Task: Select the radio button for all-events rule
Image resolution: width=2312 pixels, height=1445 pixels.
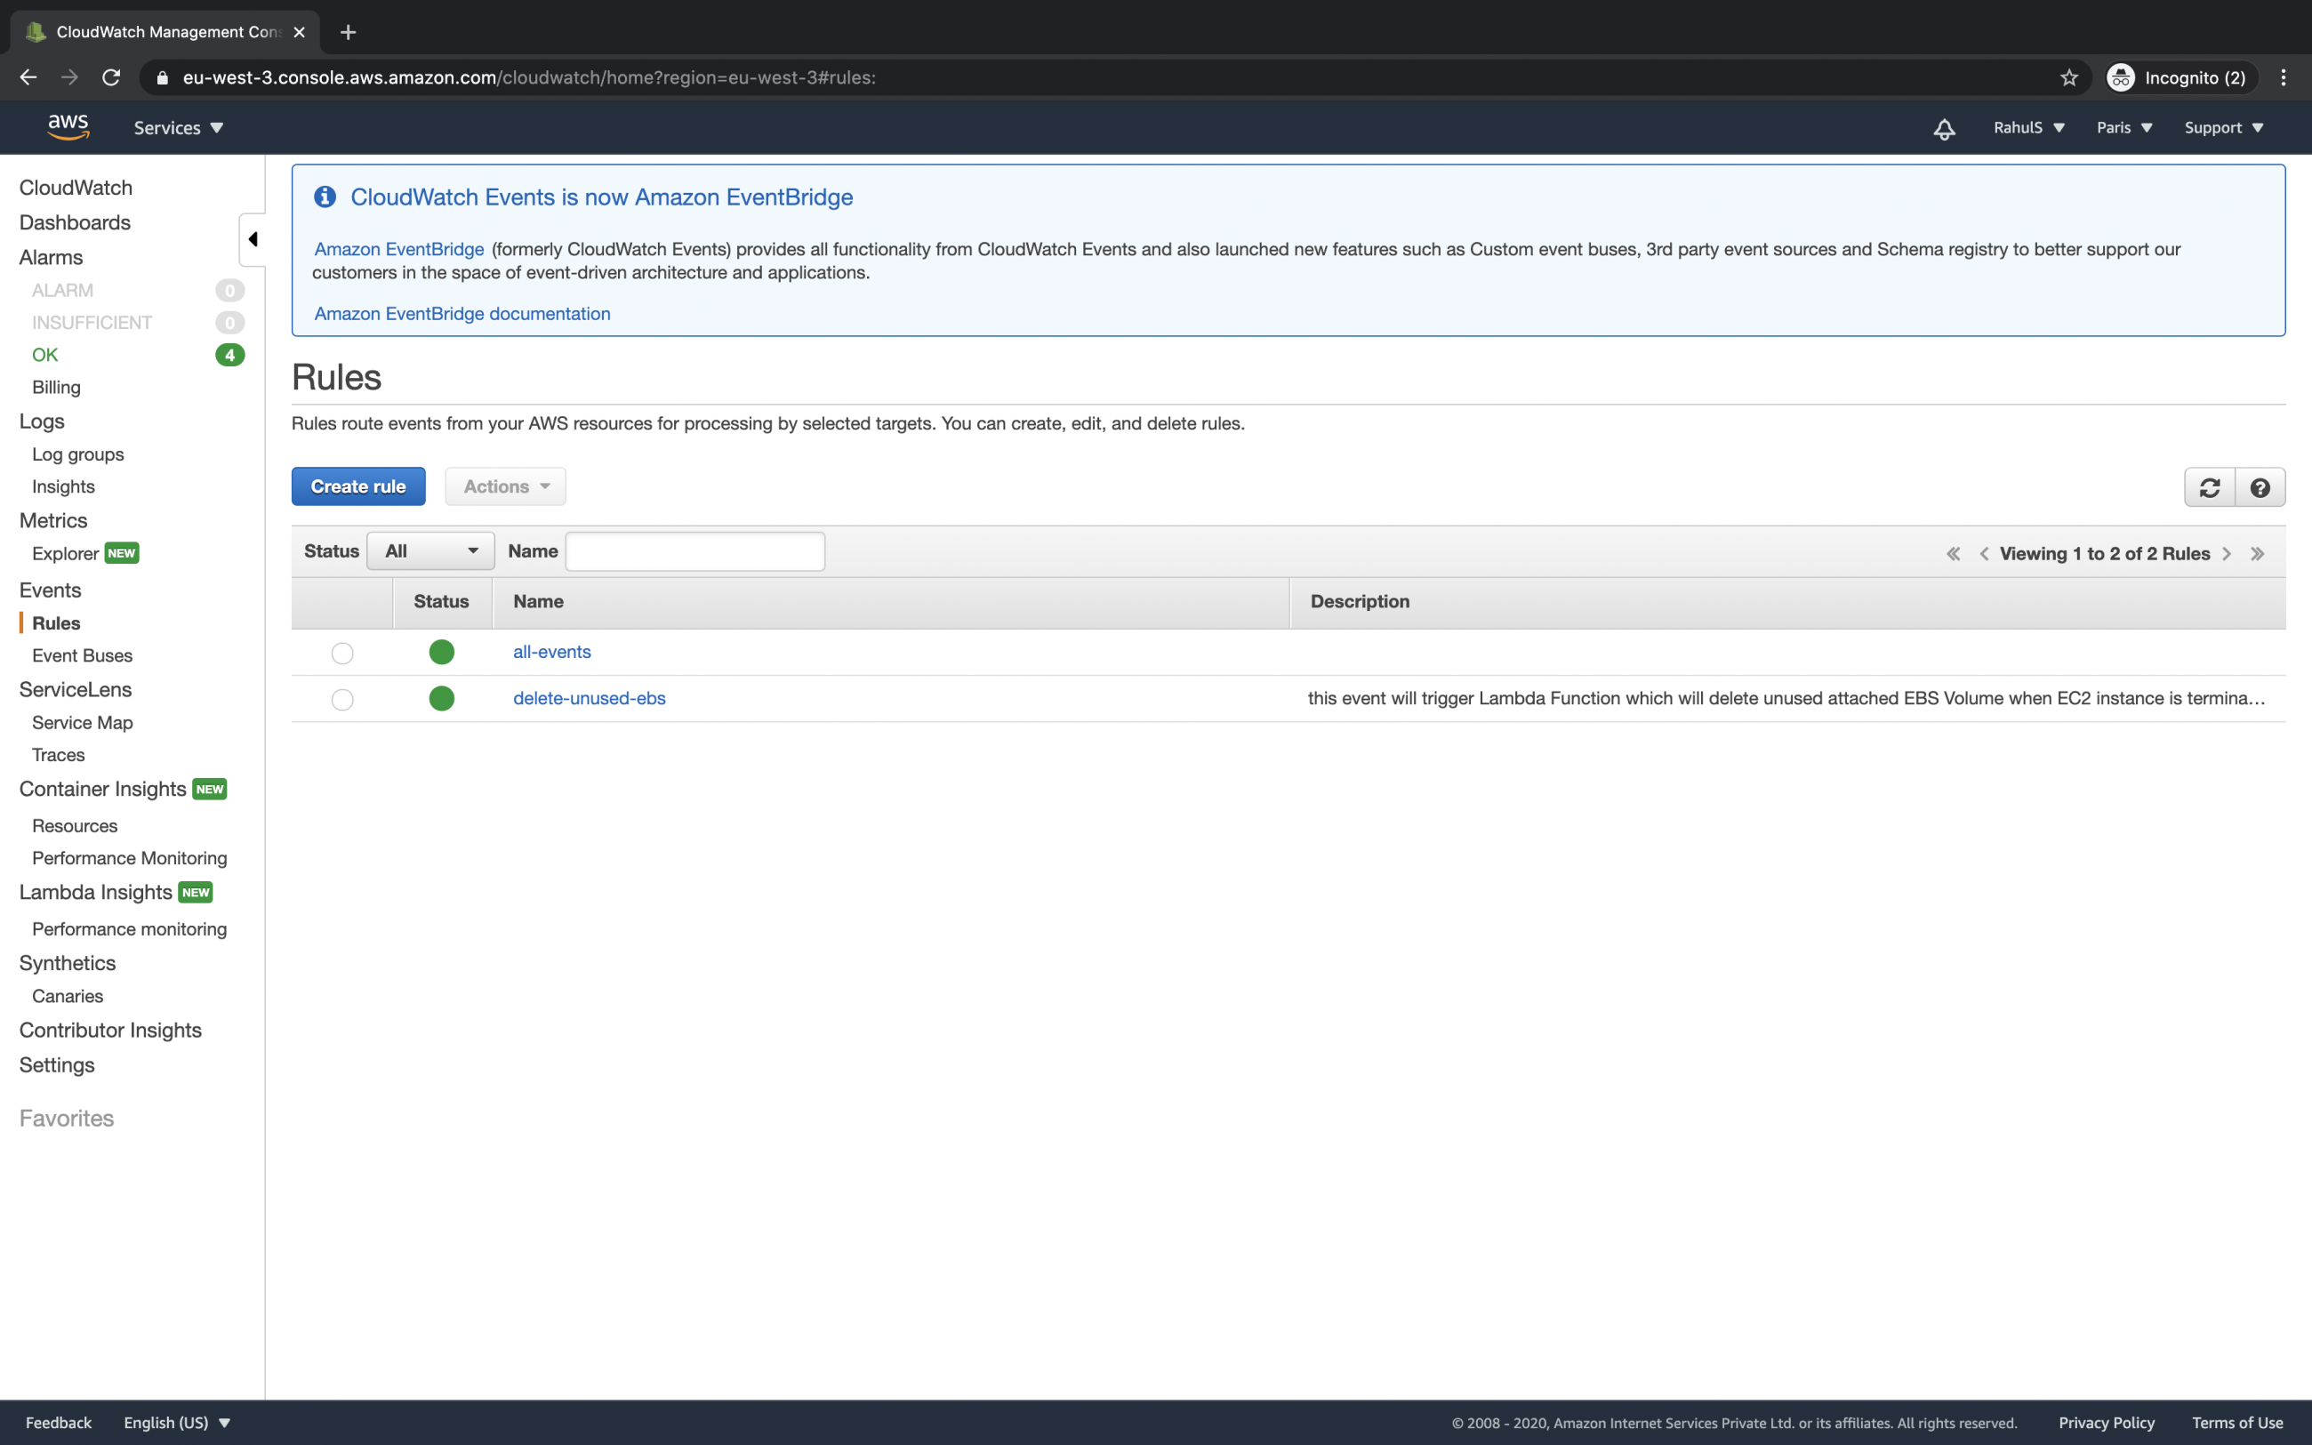Action: coord(341,653)
